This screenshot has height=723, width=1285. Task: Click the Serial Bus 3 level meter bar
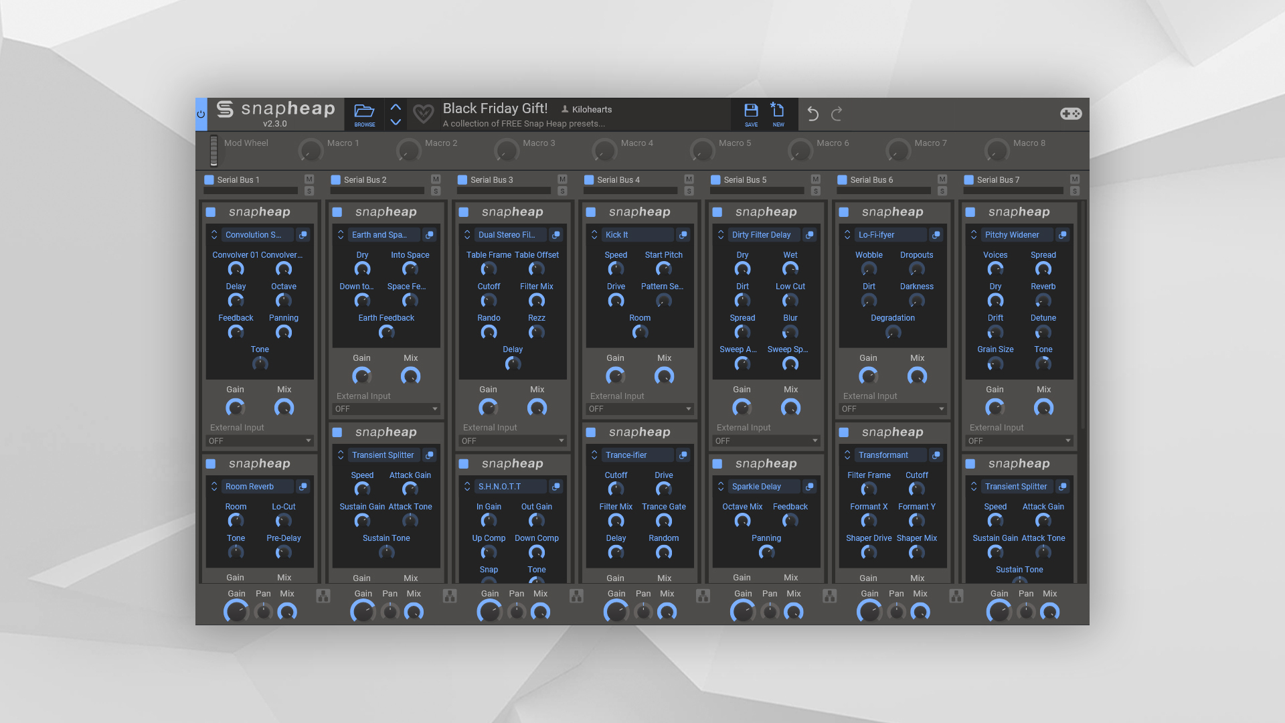tap(504, 191)
